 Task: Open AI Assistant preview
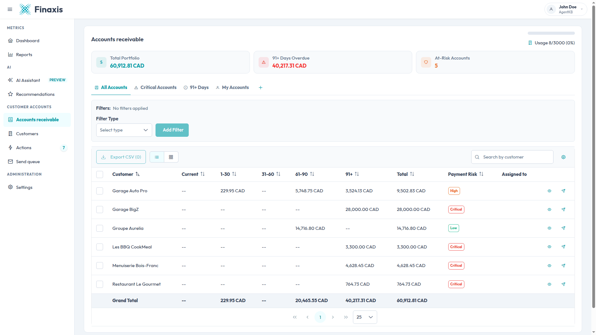pos(37,80)
